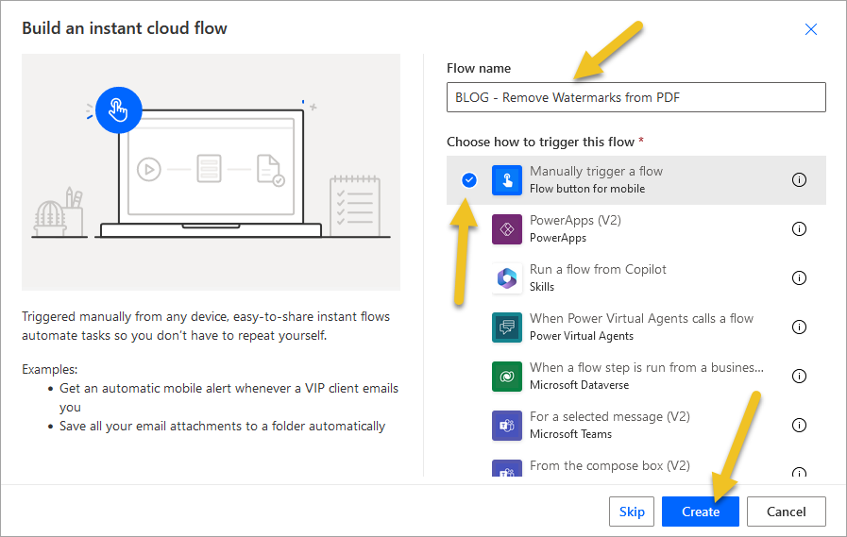View info for Power Virtual Agents trigger
The width and height of the screenshot is (847, 537).
pos(799,327)
